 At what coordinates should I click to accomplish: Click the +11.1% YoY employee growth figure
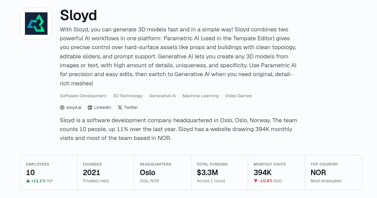[x=40, y=181]
